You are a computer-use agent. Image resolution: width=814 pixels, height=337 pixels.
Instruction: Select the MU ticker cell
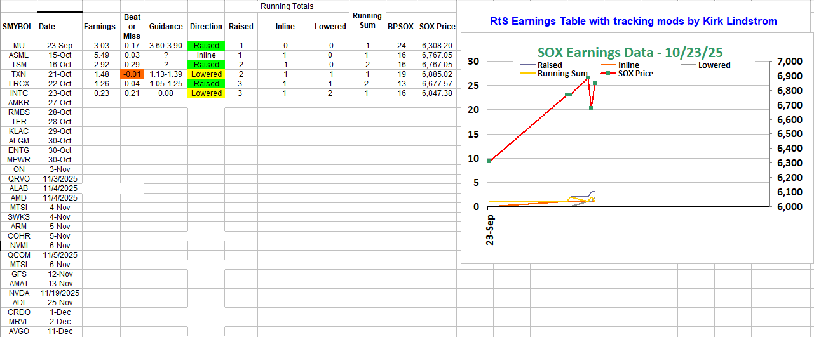tap(18, 46)
